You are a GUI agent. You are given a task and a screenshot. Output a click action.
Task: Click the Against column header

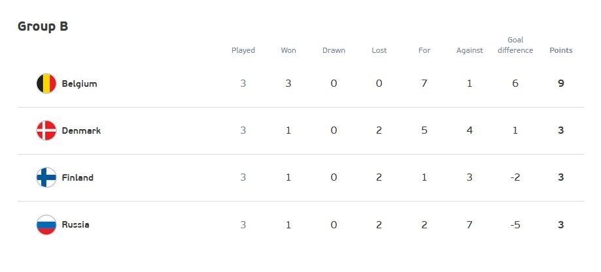pyautogui.click(x=470, y=50)
